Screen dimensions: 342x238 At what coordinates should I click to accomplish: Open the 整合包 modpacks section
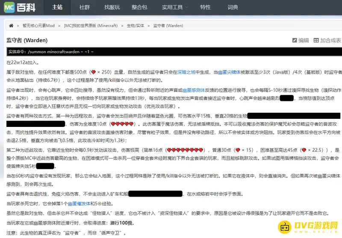(139, 7)
